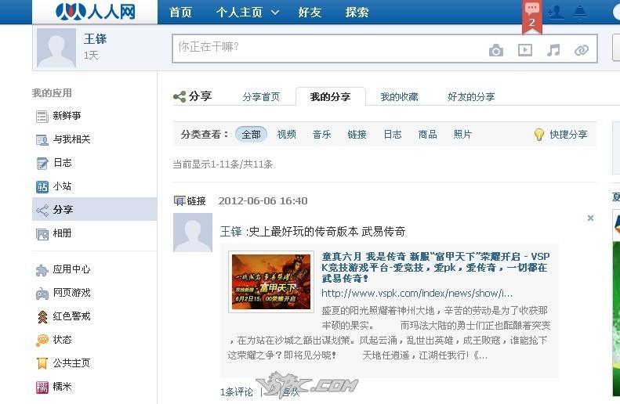This screenshot has height=404, width=620.
Task: Click 王锋 author name on the post
Action: 231,232
